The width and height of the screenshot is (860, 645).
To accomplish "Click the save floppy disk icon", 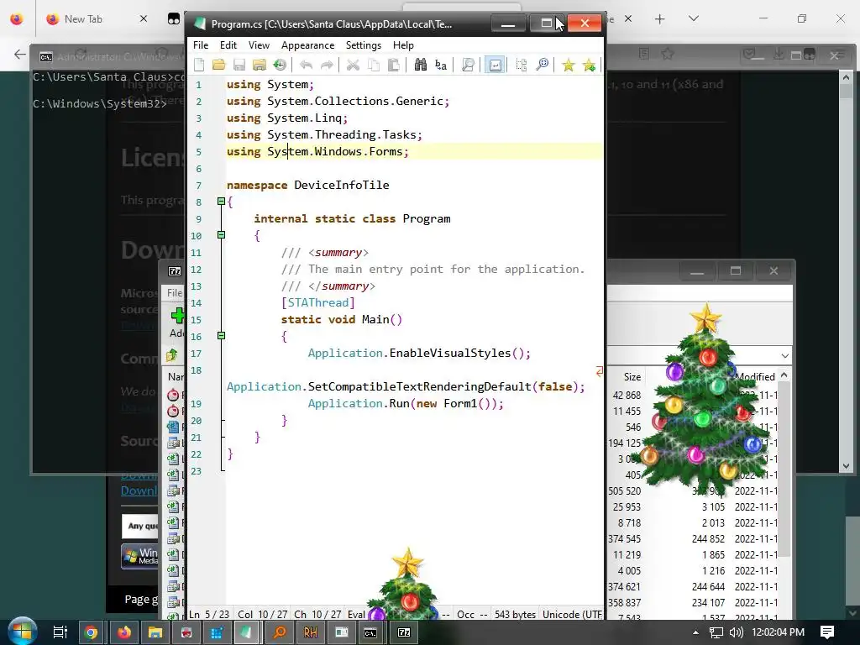I will tap(239, 66).
